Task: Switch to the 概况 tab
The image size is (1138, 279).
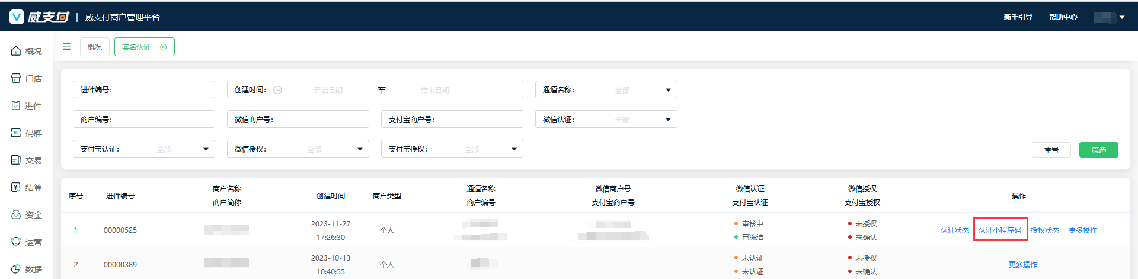Action: [95, 47]
